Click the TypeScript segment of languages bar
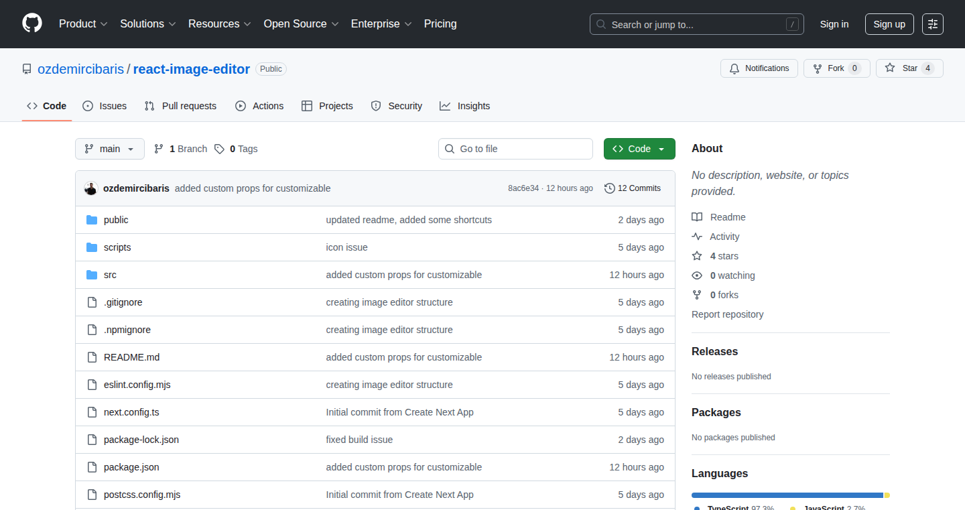 tap(787, 495)
